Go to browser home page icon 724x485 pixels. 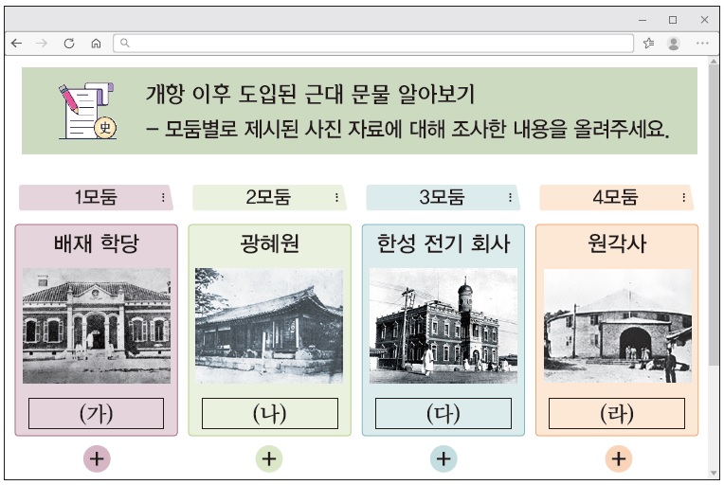[96, 43]
